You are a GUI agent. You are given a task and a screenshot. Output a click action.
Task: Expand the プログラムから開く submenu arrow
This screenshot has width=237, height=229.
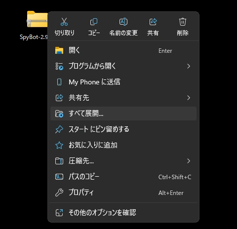189,66
